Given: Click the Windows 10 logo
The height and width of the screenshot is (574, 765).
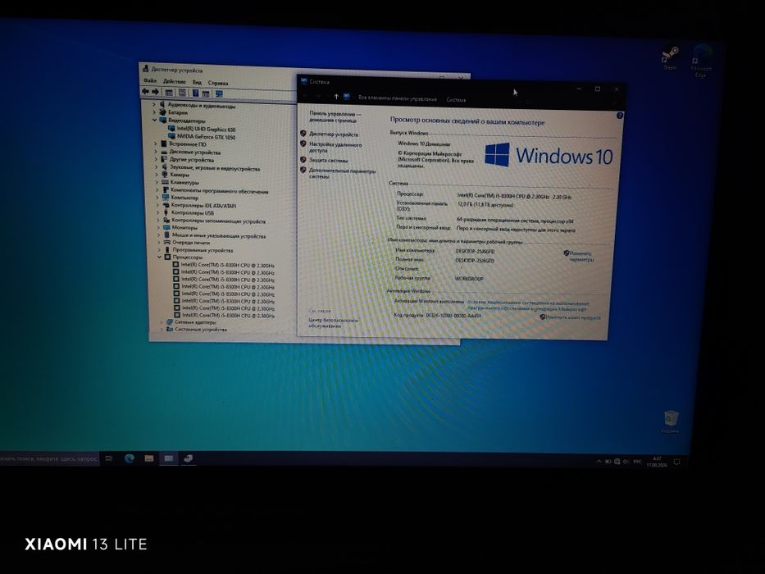Looking at the screenshot, I should [549, 155].
